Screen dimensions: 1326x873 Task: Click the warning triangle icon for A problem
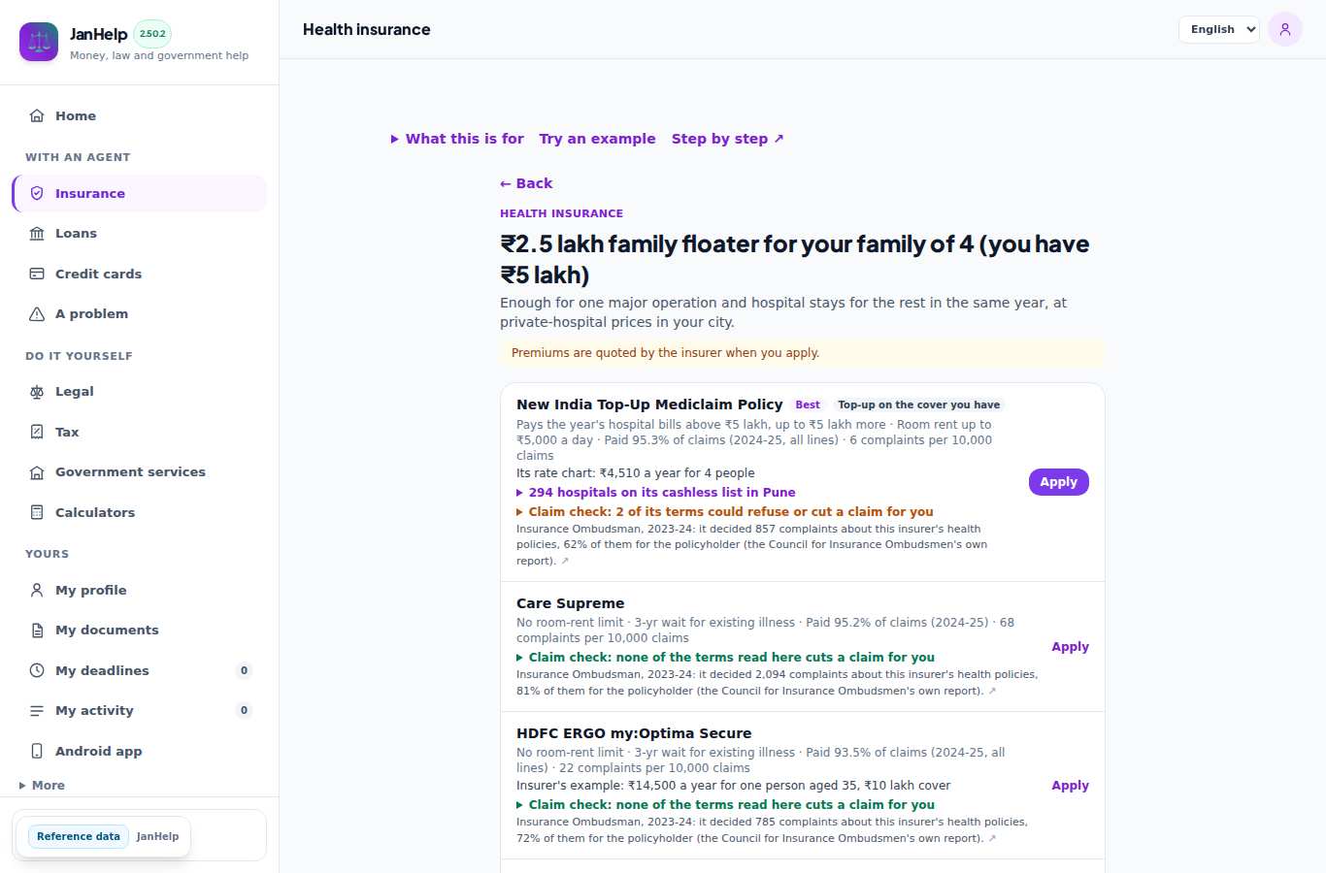click(x=37, y=313)
